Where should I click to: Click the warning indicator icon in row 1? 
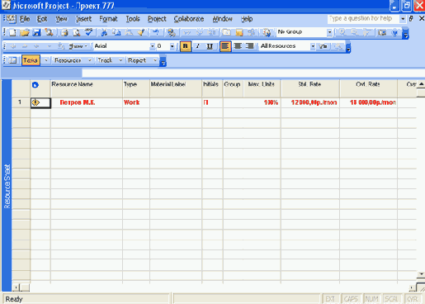pos(35,102)
